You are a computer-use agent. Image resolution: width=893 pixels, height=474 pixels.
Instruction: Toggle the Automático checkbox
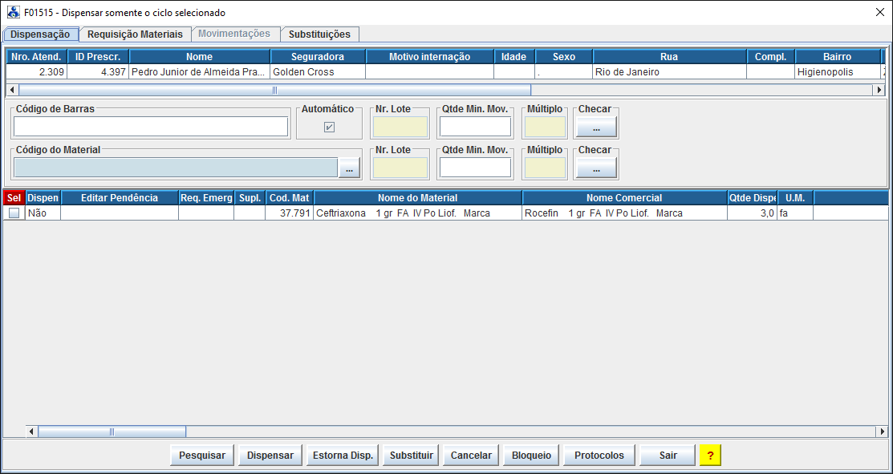329,127
